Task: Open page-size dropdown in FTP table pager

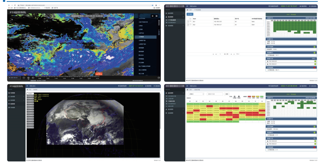Action: [x=238, y=54]
